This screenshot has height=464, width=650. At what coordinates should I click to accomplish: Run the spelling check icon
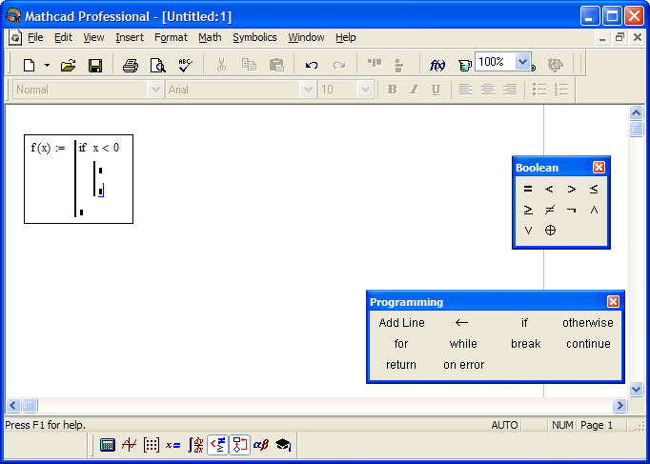185,65
